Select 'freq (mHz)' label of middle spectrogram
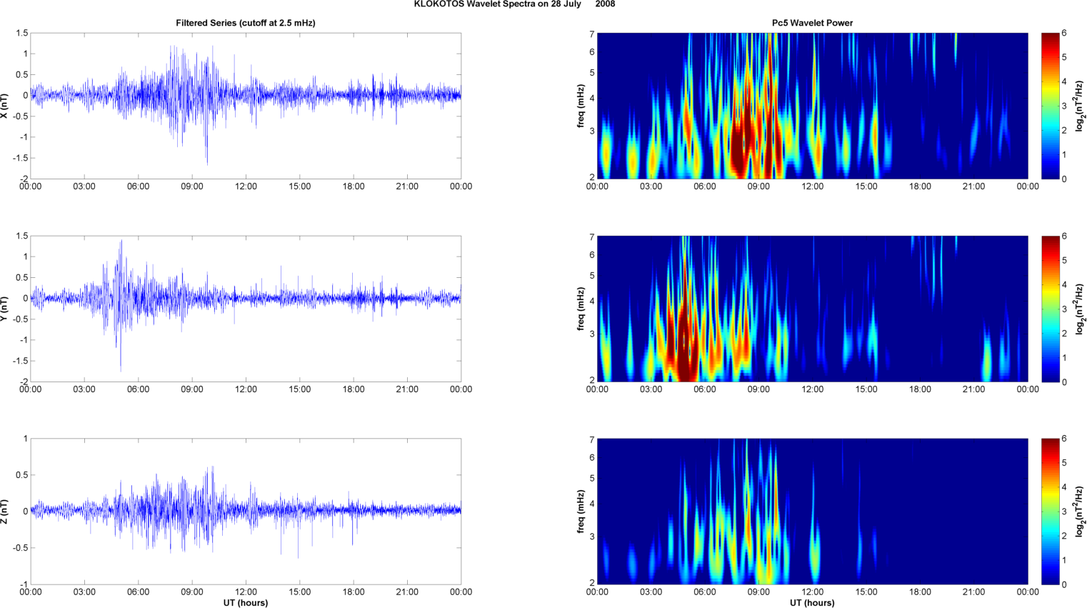 click(x=581, y=309)
